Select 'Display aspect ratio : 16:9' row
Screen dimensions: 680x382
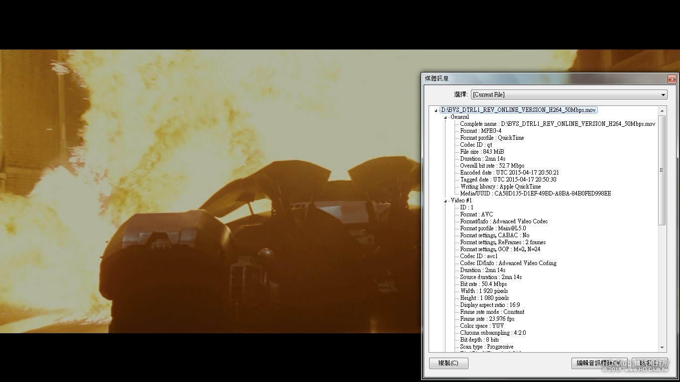490,305
